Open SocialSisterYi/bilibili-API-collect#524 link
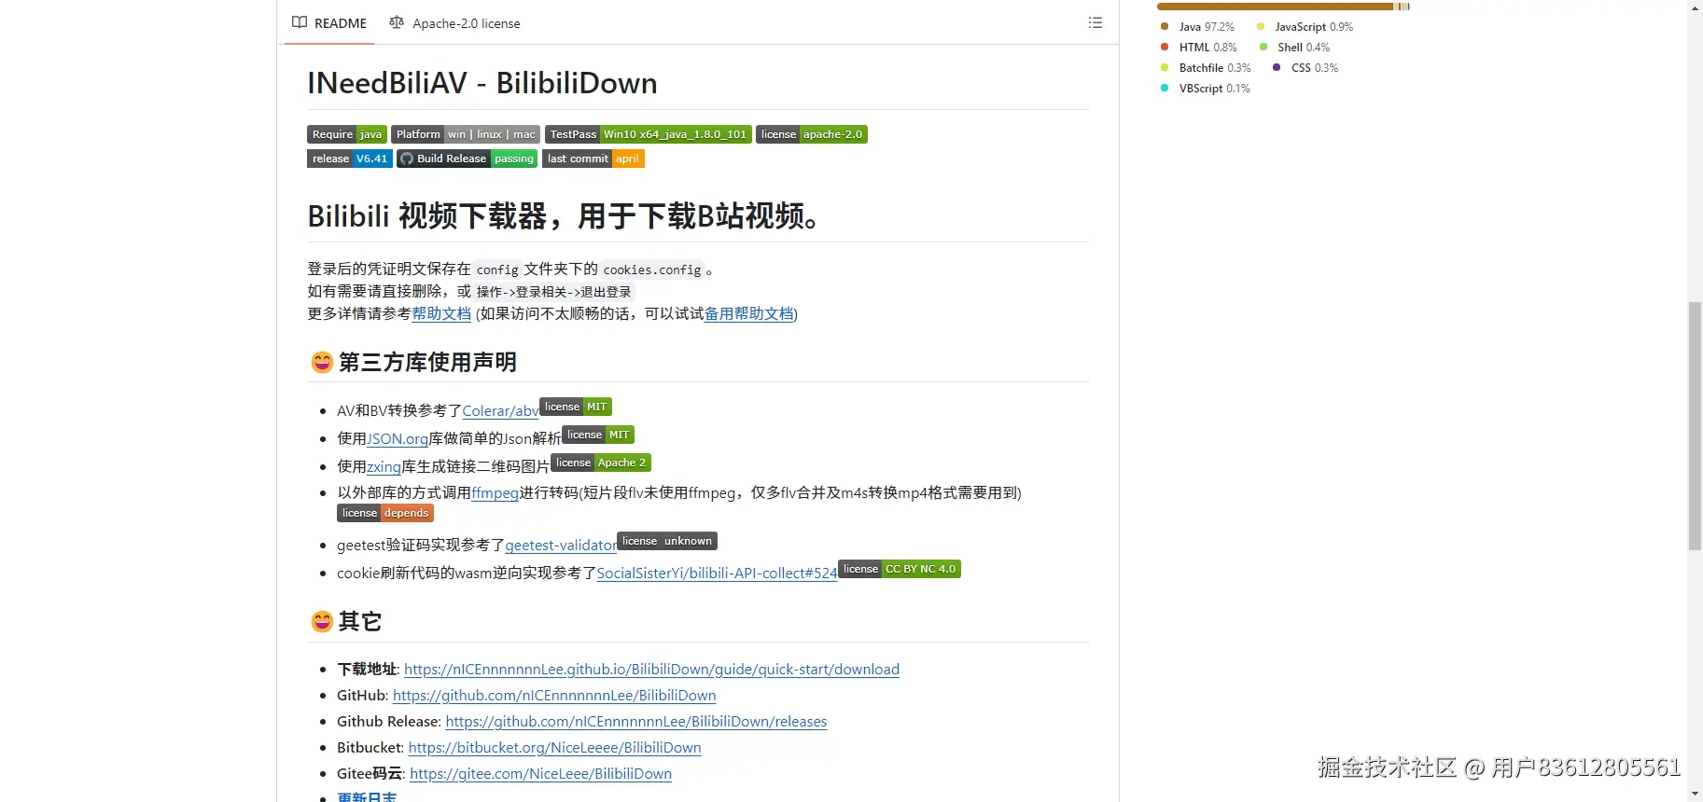The height and width of the screenshot is (802, 1703). coord(717,573)
